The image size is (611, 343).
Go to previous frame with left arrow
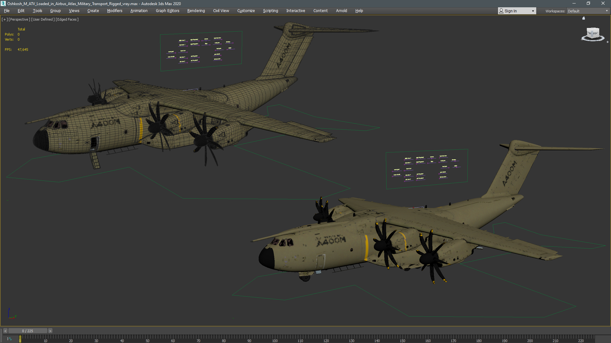tap(5, 331)
